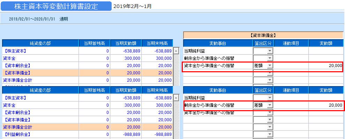Click 300,000 当期変動額 of 資本金 in upper table
Screen dimensions: 345x139
pyautogui.click(x=126, y=58)
